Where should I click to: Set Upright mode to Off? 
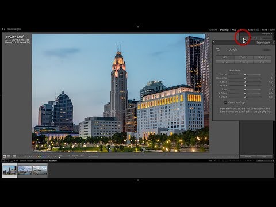click(x=225, y=57)
